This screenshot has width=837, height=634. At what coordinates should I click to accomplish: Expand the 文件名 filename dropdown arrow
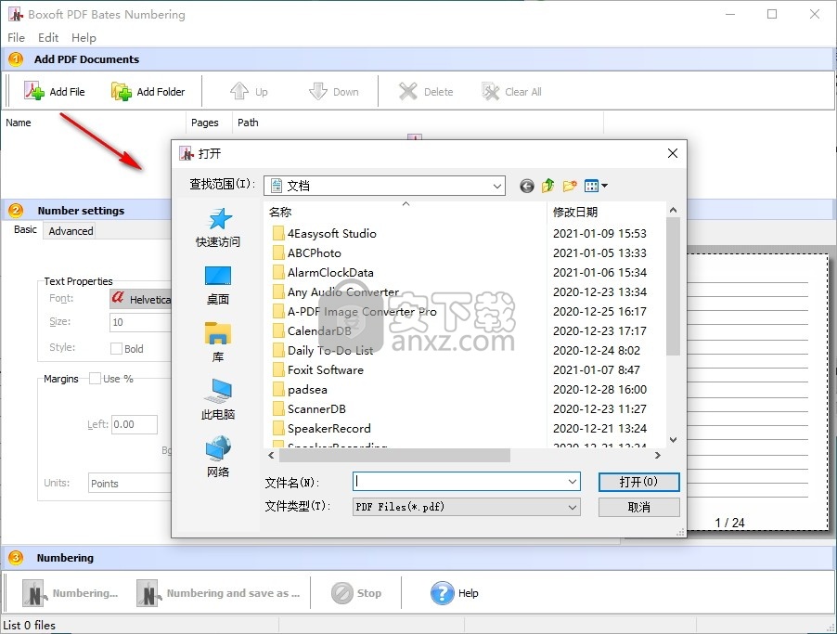[x=573, y=482]
